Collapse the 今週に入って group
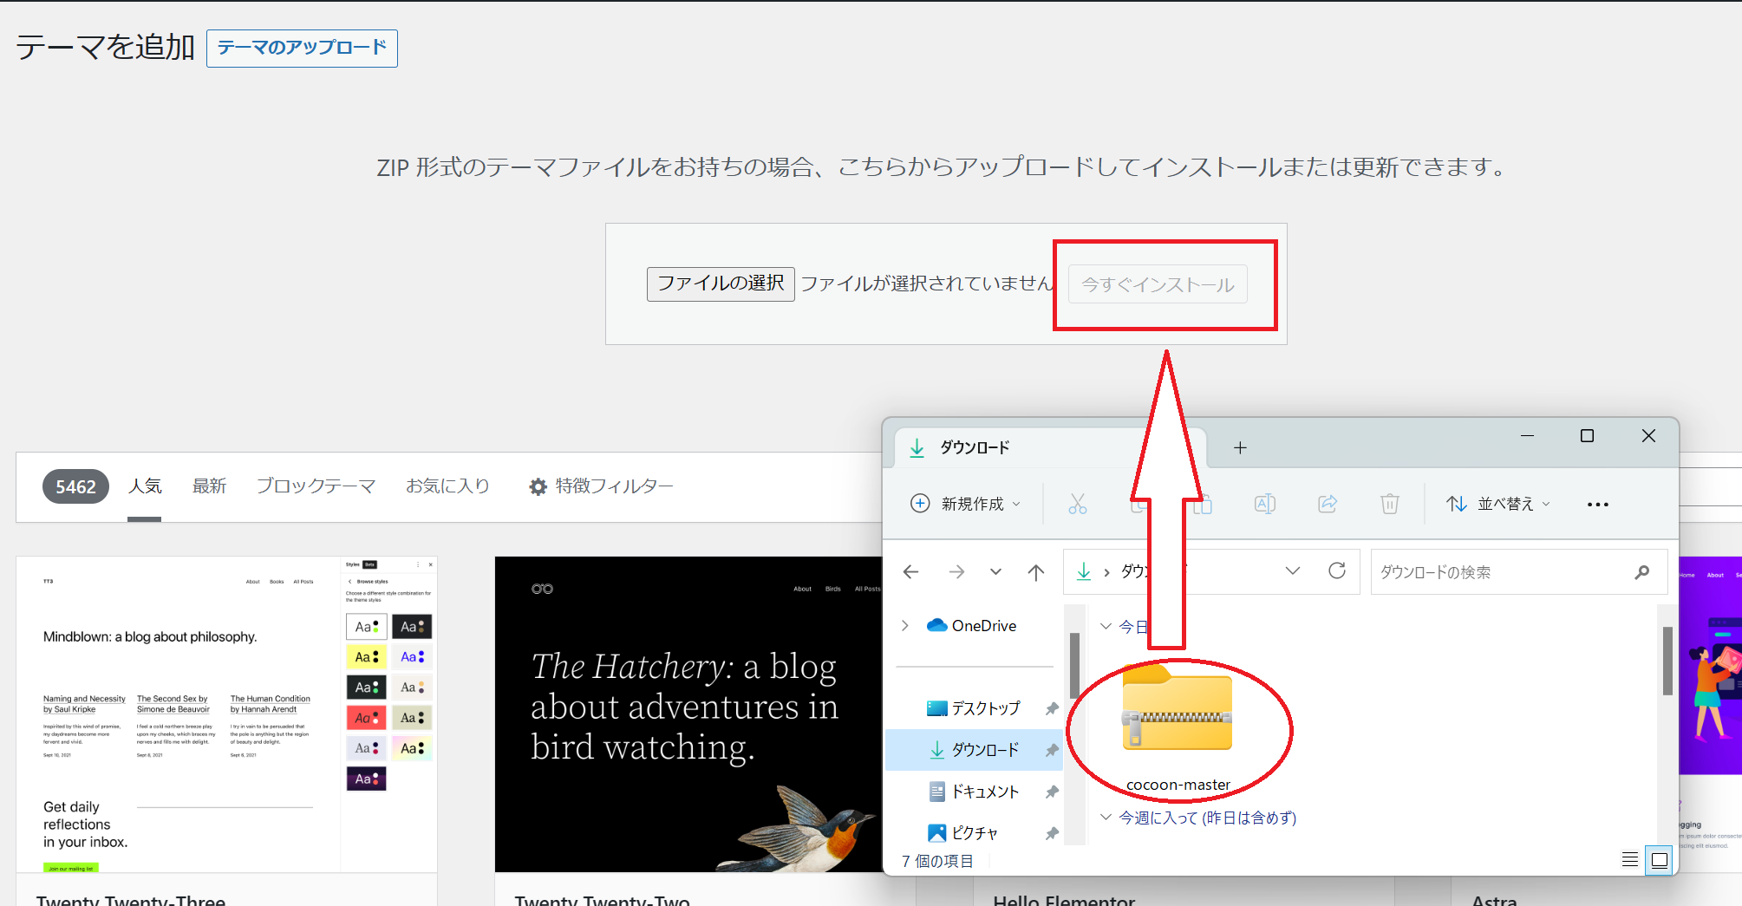 (1106, 818)
